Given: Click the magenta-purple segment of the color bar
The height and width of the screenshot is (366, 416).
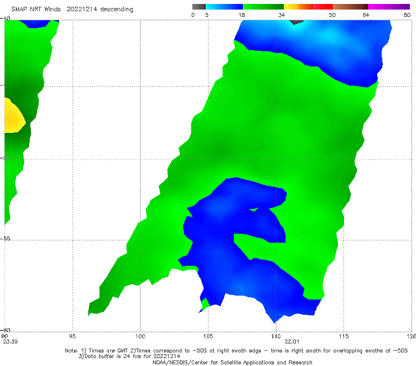Looking at the screenshot, I should click(x=389, y=7).
